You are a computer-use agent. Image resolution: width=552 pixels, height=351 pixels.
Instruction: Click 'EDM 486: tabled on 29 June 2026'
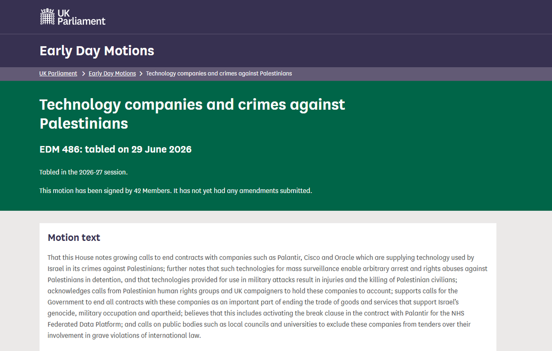pyautogui.click(x=115, y=149)
